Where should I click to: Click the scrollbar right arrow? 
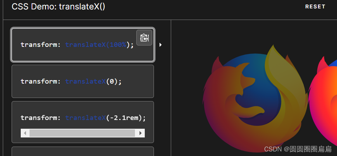coord(141,133)
